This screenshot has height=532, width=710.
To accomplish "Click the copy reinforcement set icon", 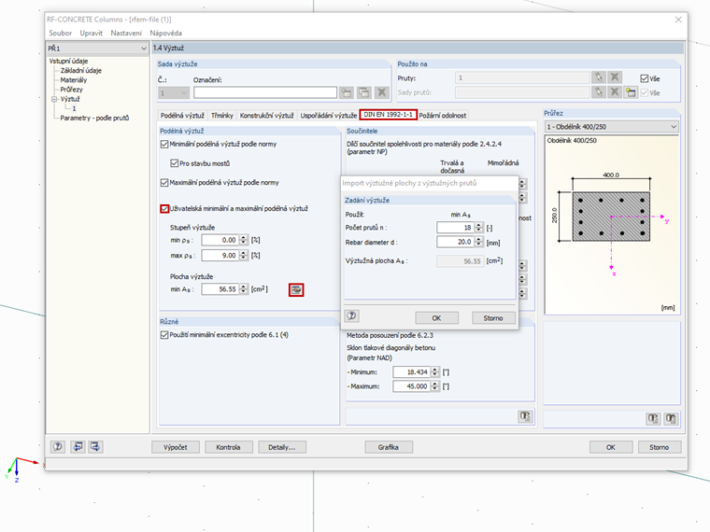I will pyautogui.click(x=364, y=92).
